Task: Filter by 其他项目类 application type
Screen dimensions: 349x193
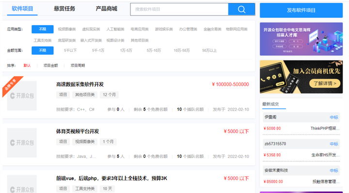Action: (x=140, y=41)
